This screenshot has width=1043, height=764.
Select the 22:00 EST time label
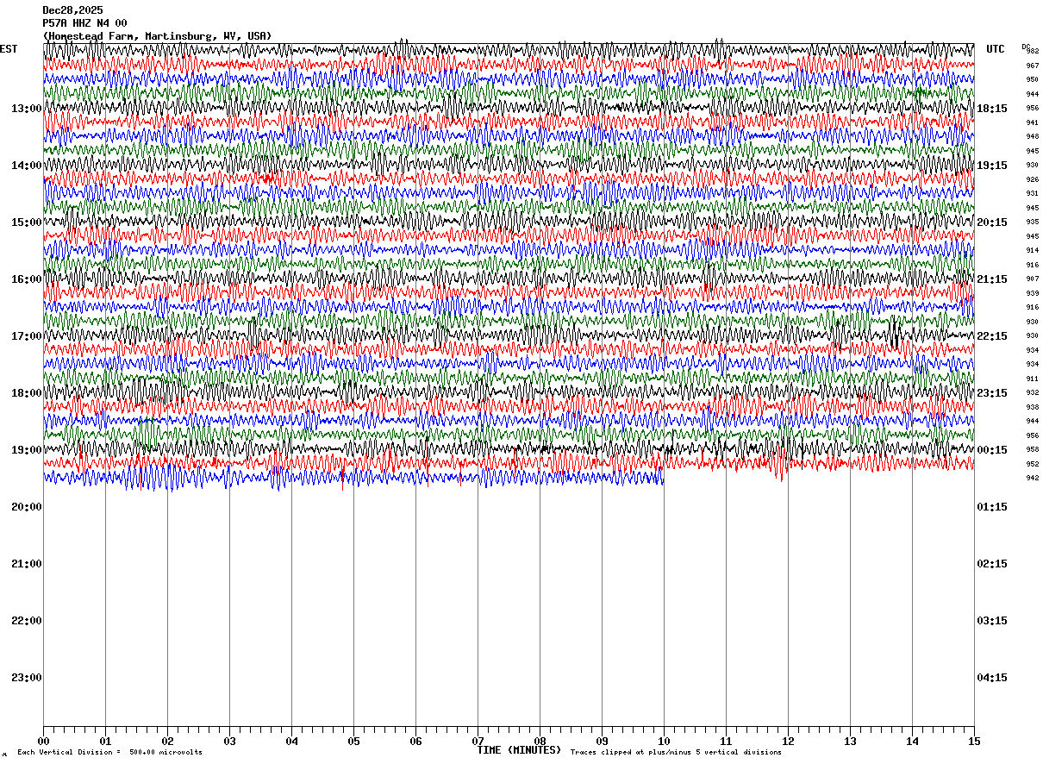click(x=27, y=621)
